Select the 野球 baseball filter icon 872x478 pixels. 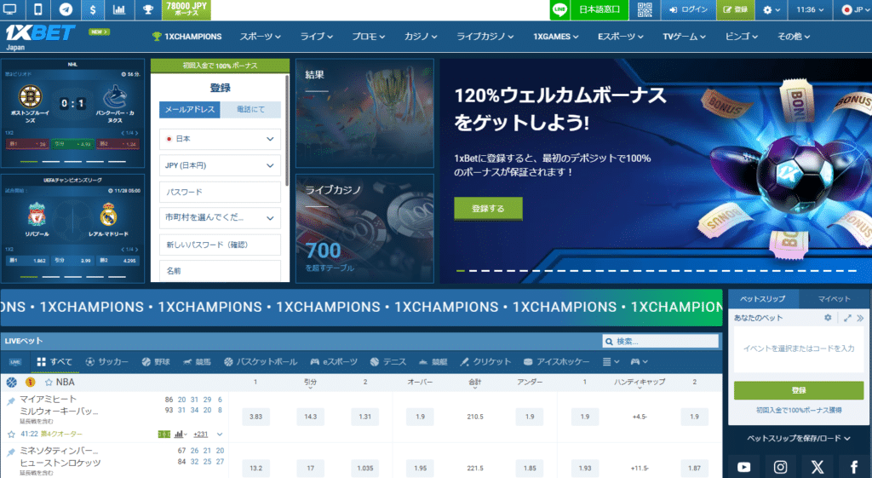point(146,362)
